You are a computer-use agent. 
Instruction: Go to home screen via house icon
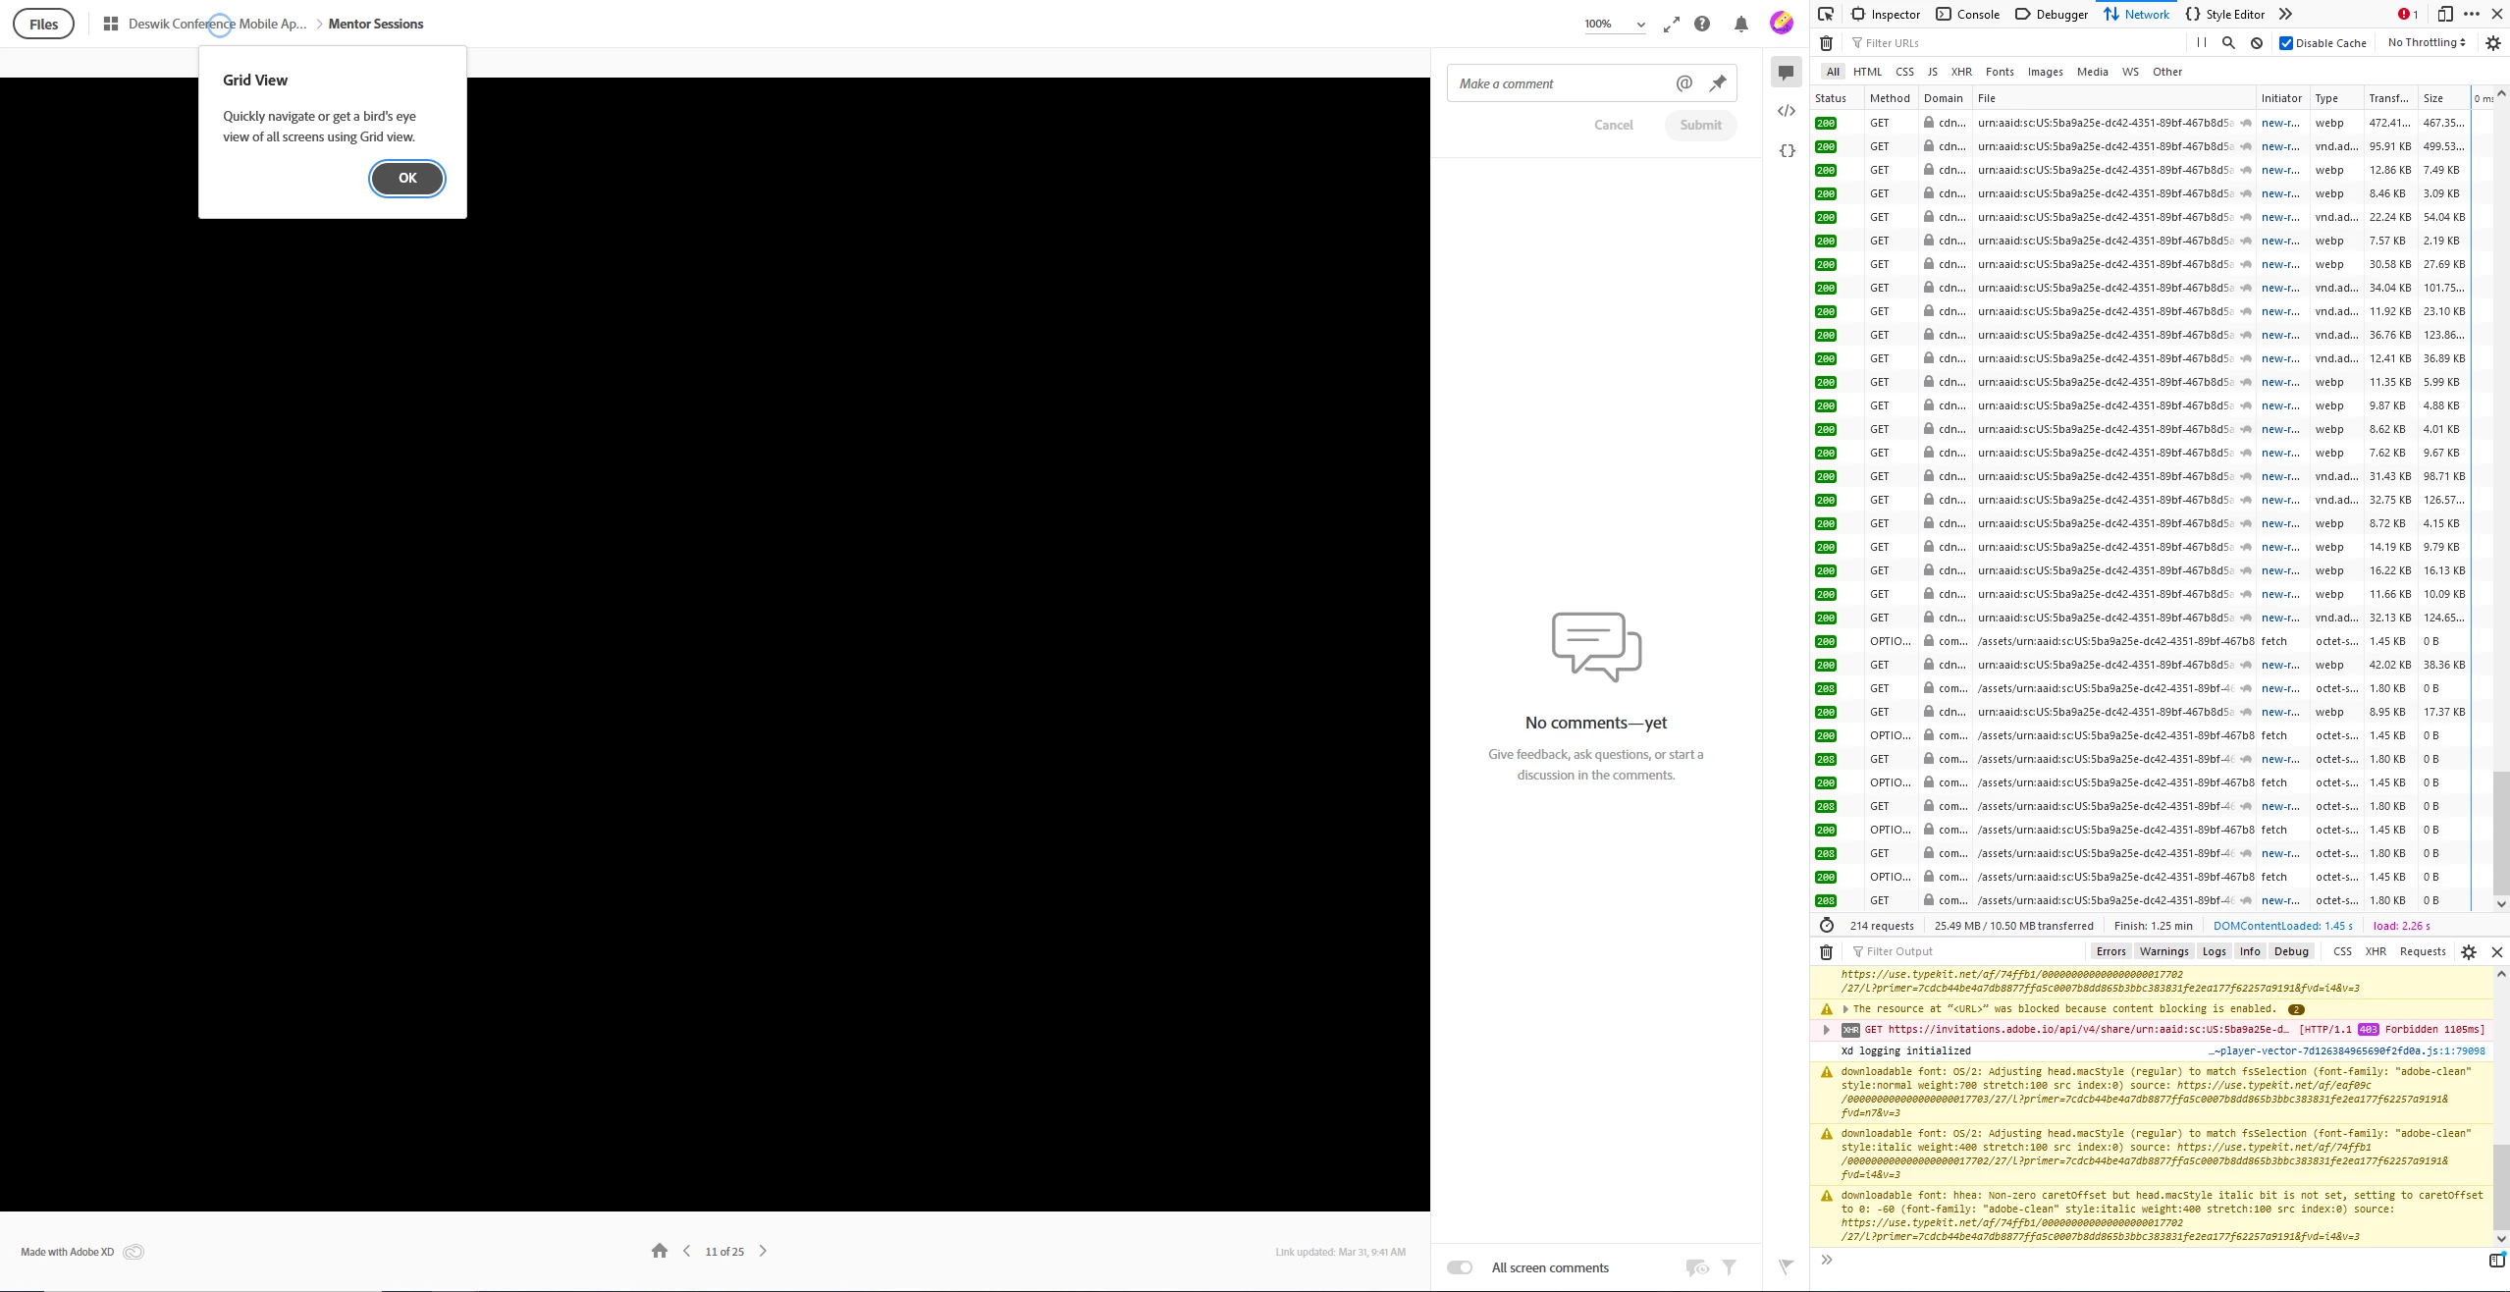coord(659,1251)
